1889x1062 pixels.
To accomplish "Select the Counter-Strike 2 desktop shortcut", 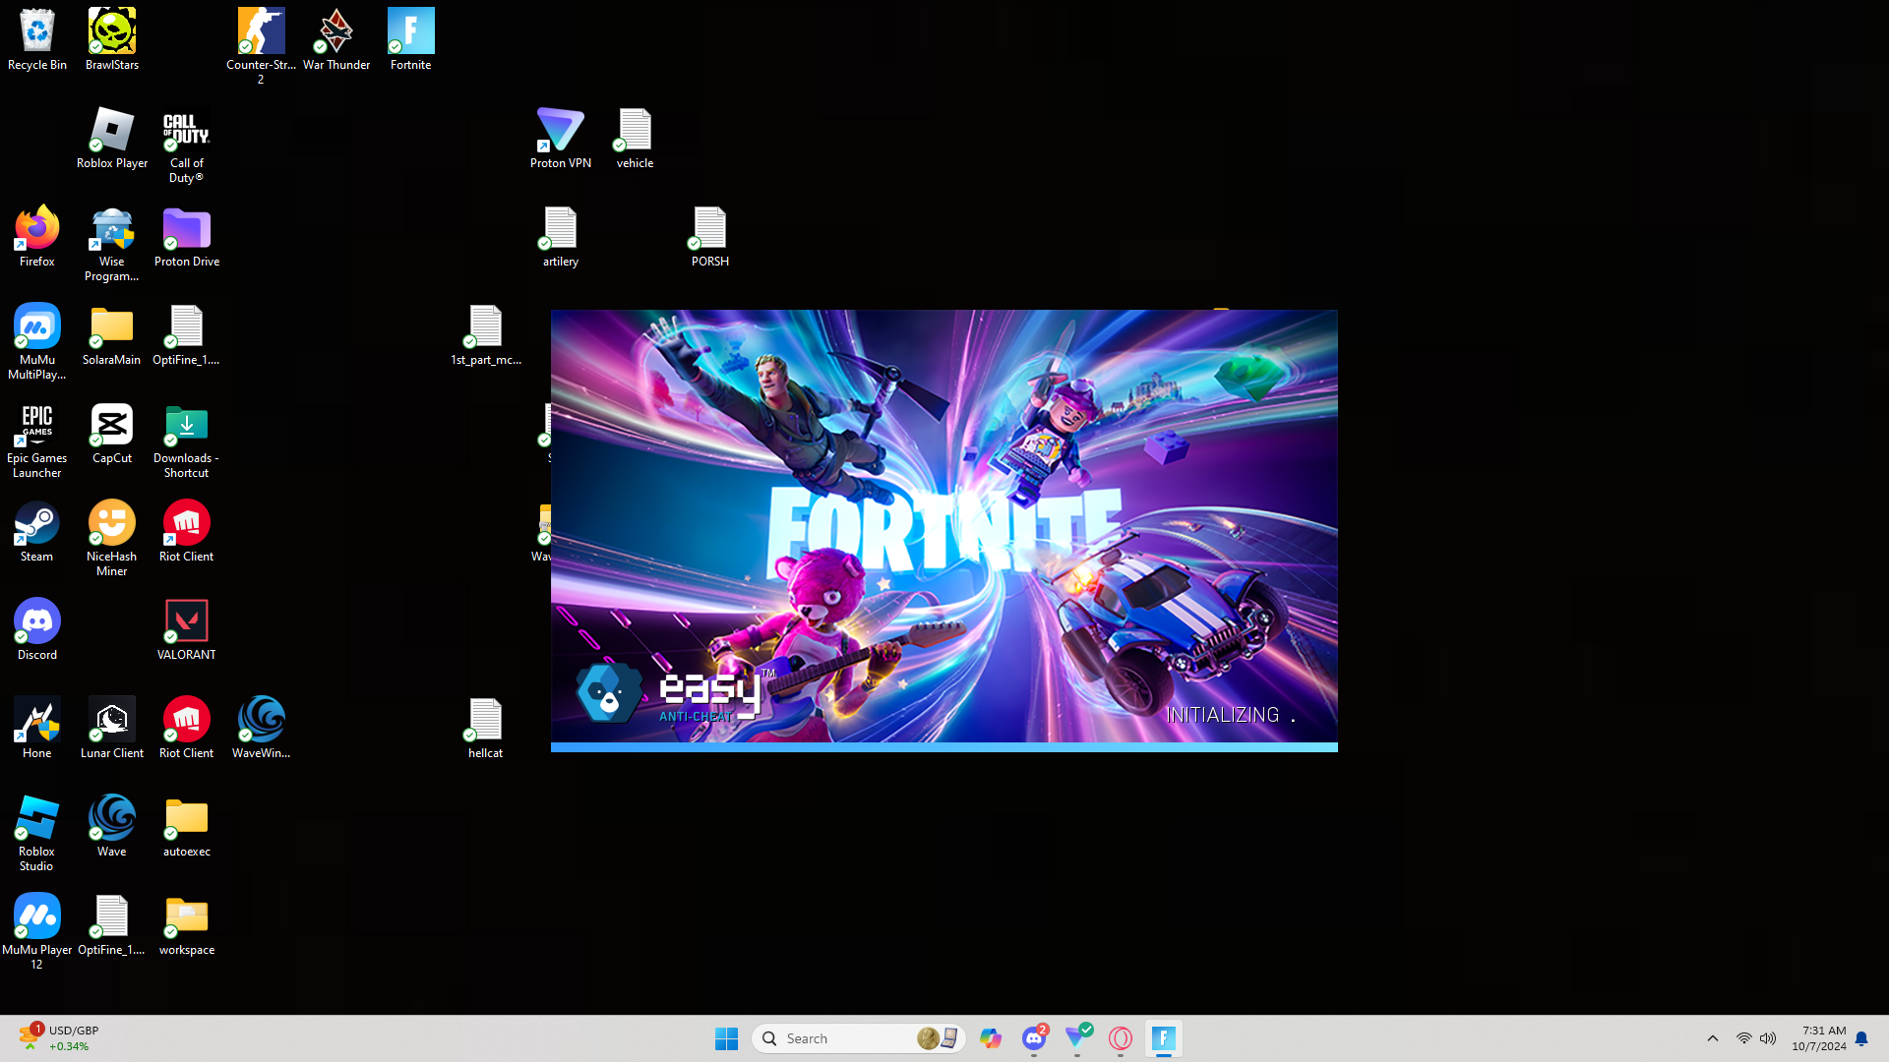I will [261, 32].
